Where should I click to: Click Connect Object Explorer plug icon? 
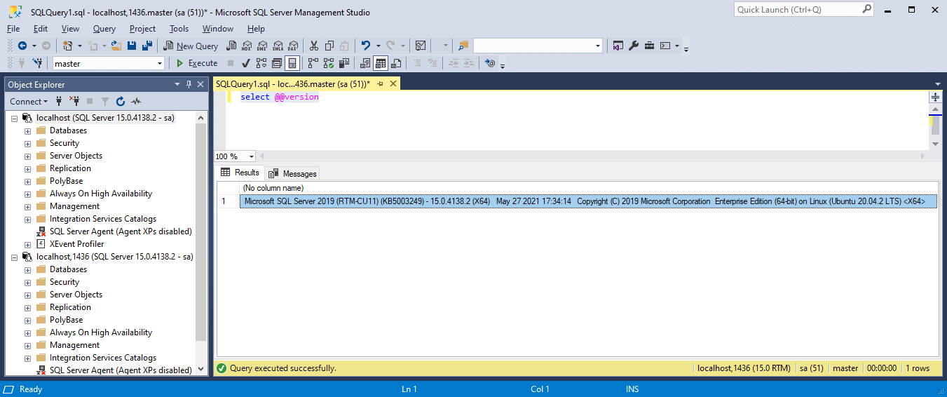[x=59, y=101]
